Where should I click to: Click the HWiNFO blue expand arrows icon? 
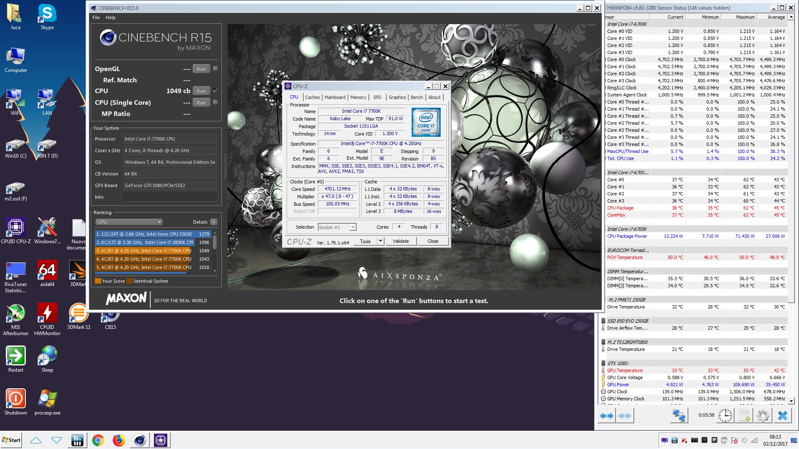[606, 416]
